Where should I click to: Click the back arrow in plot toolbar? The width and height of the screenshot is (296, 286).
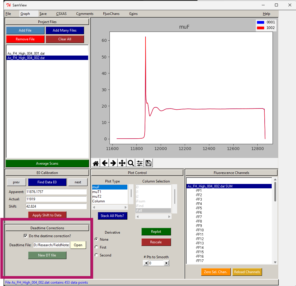pyautogui.click(x=104, y=163)
